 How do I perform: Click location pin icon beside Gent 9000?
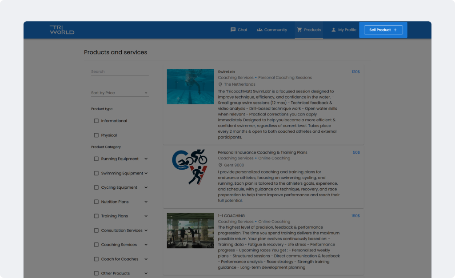(x=220, y=165)
